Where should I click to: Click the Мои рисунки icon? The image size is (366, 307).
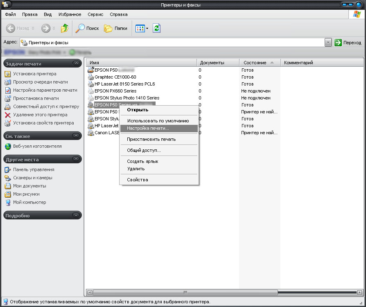(8, 194)
